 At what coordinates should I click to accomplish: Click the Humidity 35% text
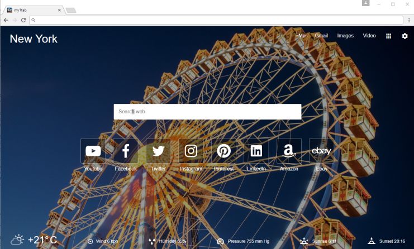pos(173,241)
